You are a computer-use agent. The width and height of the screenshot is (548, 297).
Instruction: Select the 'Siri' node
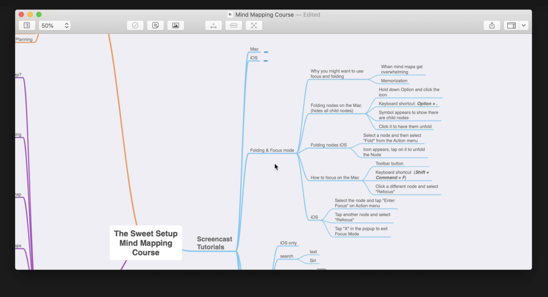tap(313, 260)
